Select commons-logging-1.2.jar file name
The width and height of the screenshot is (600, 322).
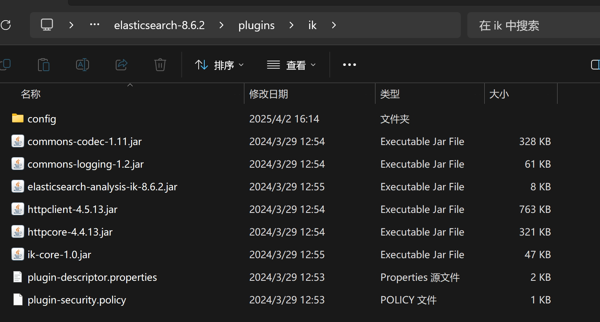(x=86, y=164)
